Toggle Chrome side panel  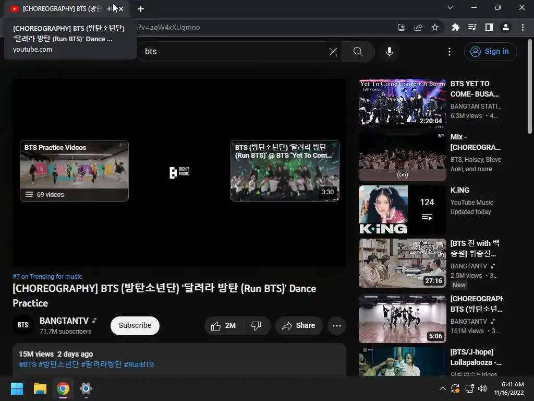click(489, 28)
